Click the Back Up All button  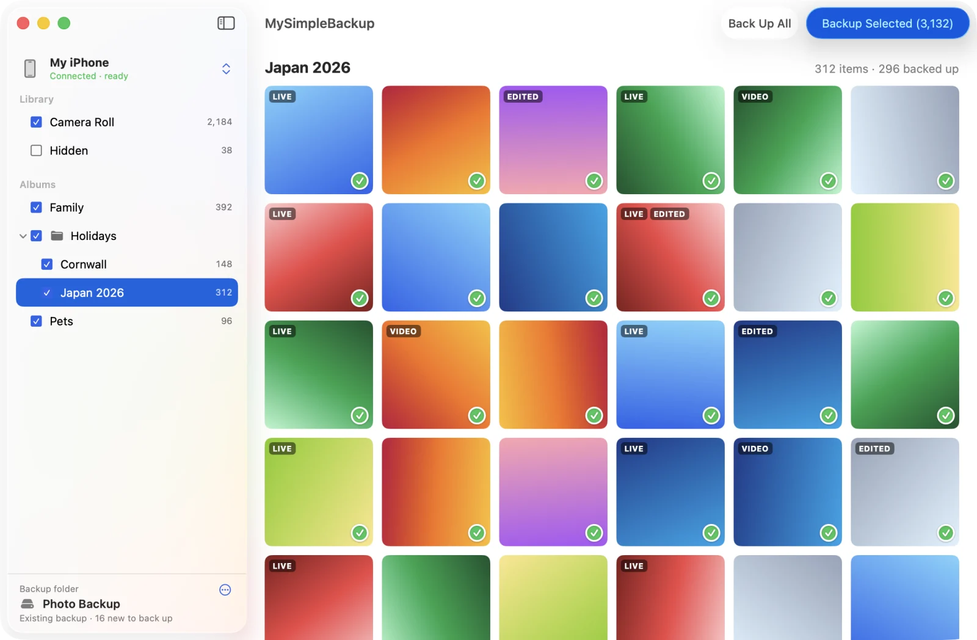click(759, 23)
